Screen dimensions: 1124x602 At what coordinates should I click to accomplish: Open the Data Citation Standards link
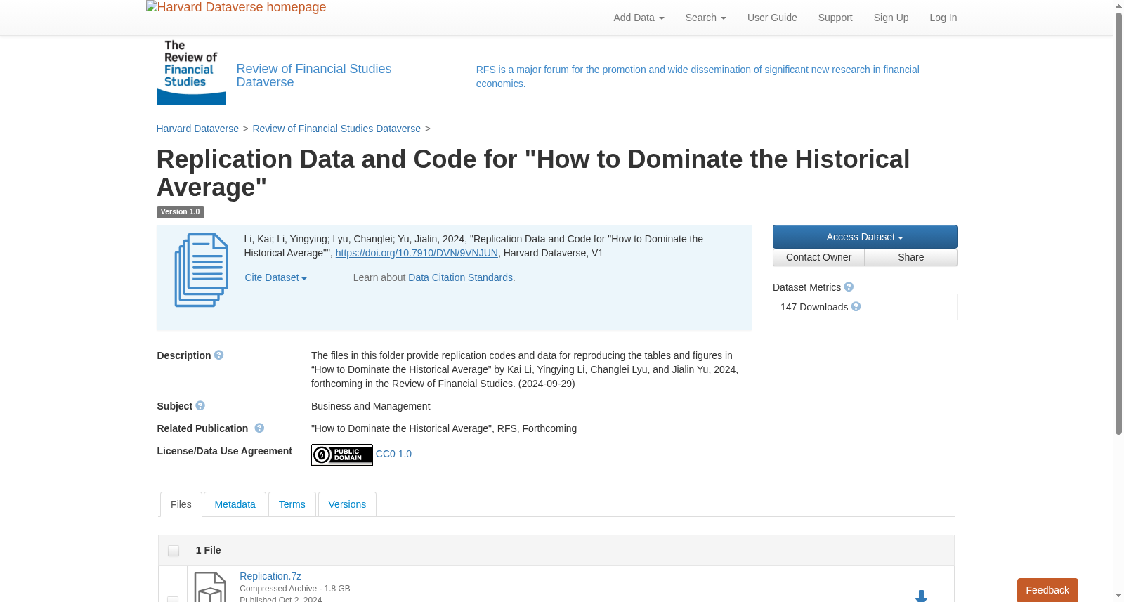(x=460, y=277)
